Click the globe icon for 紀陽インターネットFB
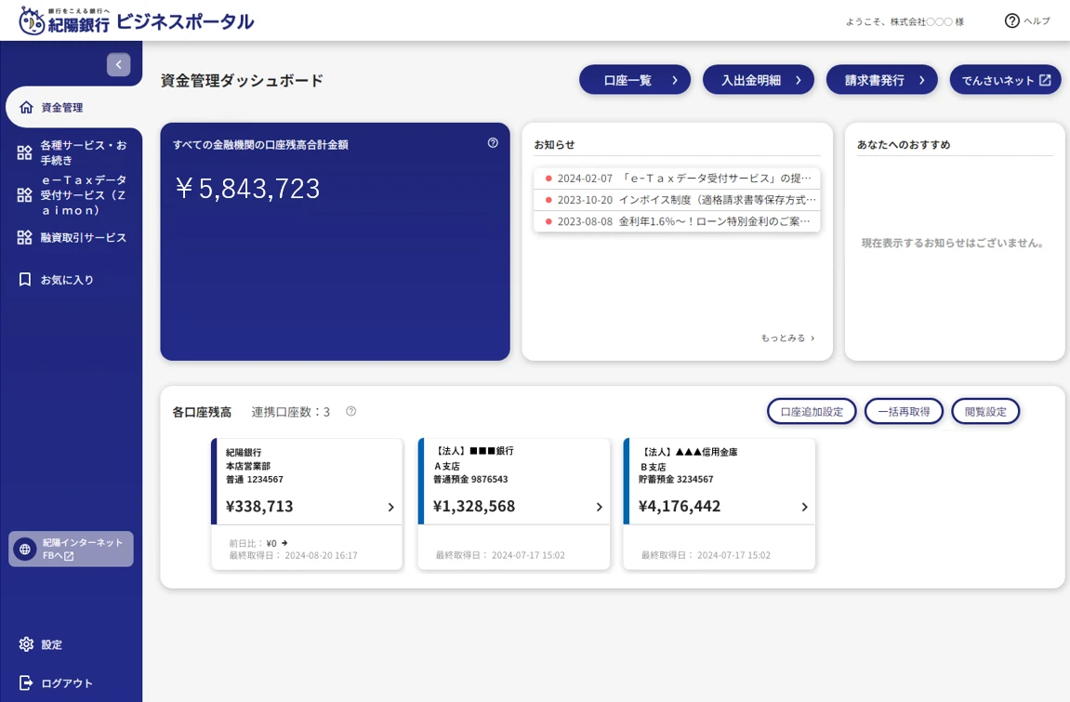The image size is (1070, 702). [x=25, y=549]
